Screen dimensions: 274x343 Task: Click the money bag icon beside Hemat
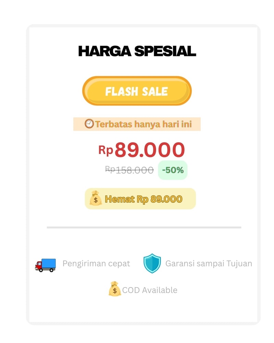(x=96, y=199)
